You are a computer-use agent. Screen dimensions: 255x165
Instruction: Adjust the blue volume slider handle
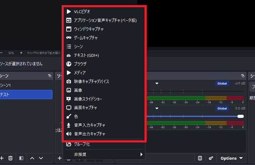coord(241,117)
